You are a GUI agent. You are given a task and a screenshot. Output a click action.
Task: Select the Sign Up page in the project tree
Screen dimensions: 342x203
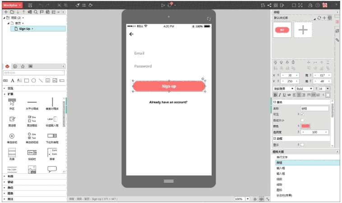point(38,28)
